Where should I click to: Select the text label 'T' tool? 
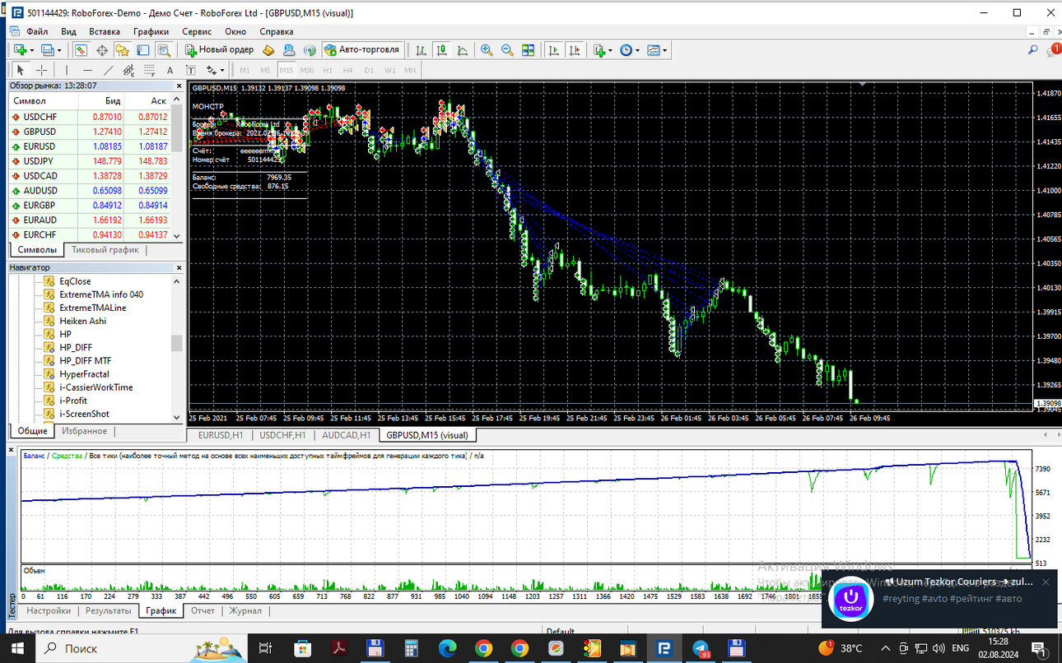(191, 70)
